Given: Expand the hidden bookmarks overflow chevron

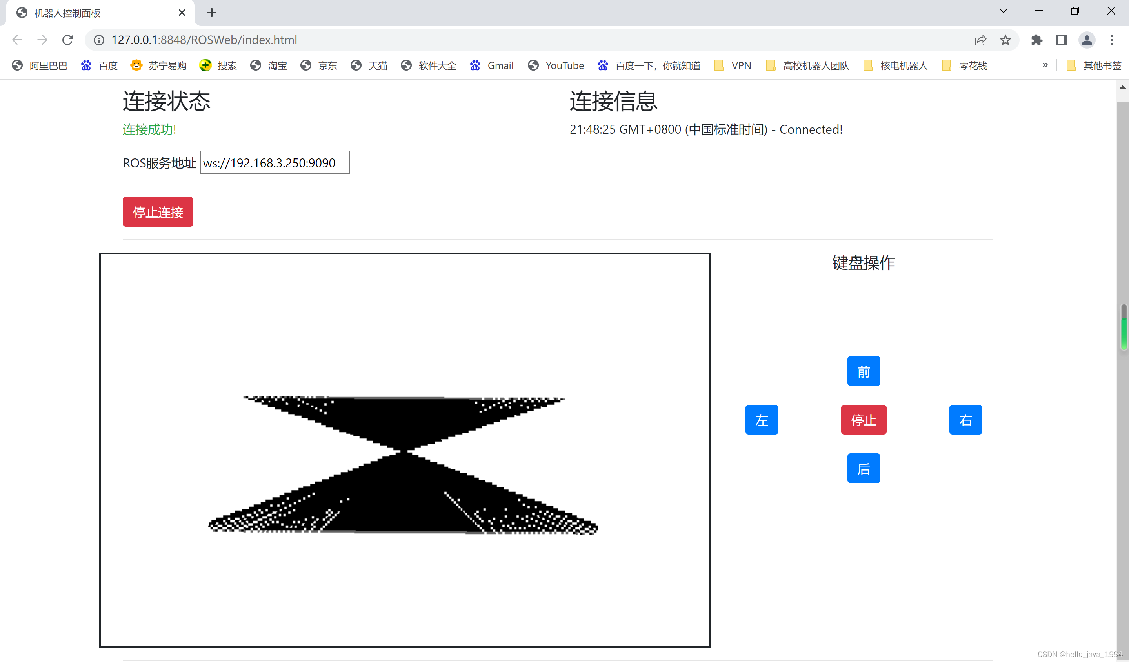Looking at the screenshot, I should click(1045, 65).
